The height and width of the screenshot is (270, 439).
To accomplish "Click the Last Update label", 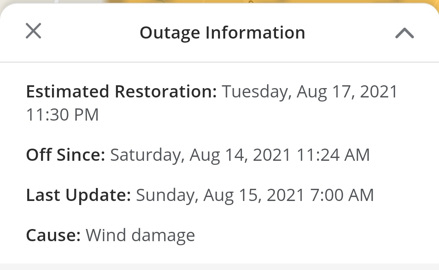I will click(x=78, y=195).
